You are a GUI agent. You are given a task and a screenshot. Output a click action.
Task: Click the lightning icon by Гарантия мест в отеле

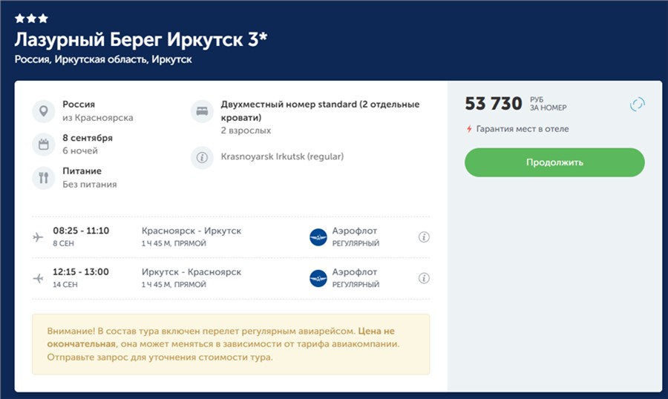tap(469, 129)
